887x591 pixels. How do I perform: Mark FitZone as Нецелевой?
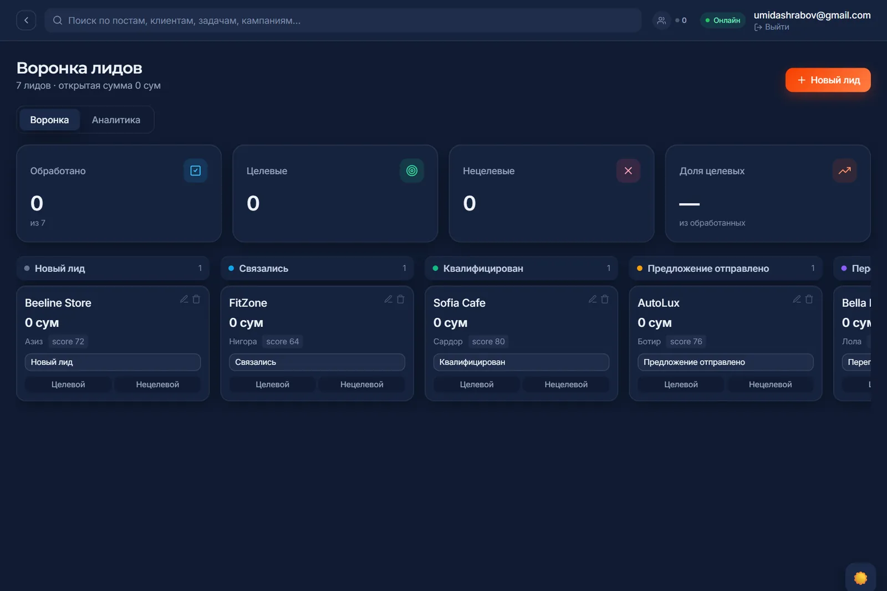click(361, 384)
